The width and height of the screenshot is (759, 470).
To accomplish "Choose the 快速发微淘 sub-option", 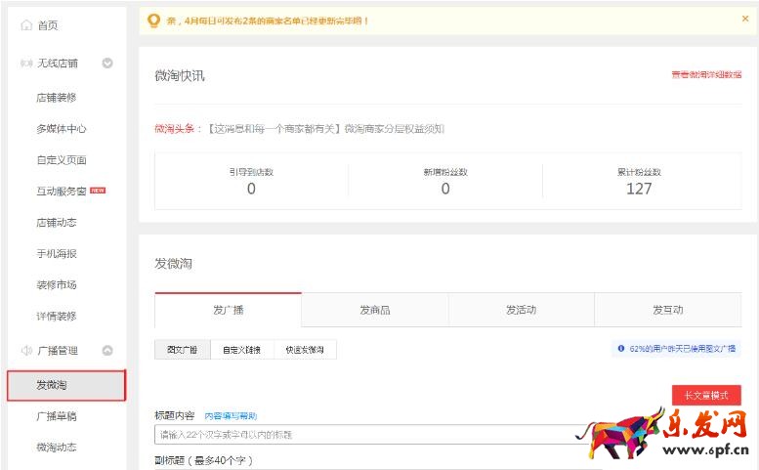I will tap(305, 349).
